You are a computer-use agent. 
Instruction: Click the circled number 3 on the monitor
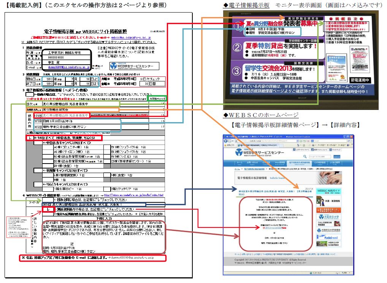click(237, 71)
